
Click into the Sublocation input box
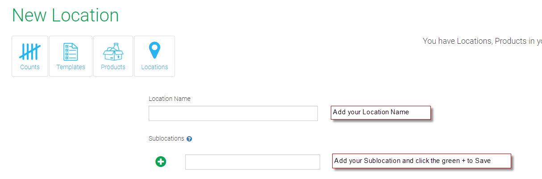click(x=252, y=162)
